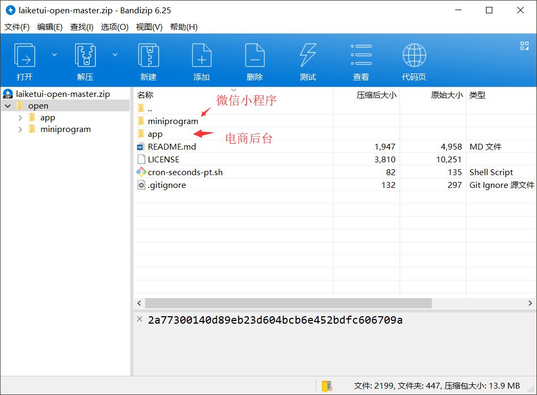Image resolution: width=537 pixels, height=395 pixels.
Task: Select the README.md file name
Action: coord(172,147)
